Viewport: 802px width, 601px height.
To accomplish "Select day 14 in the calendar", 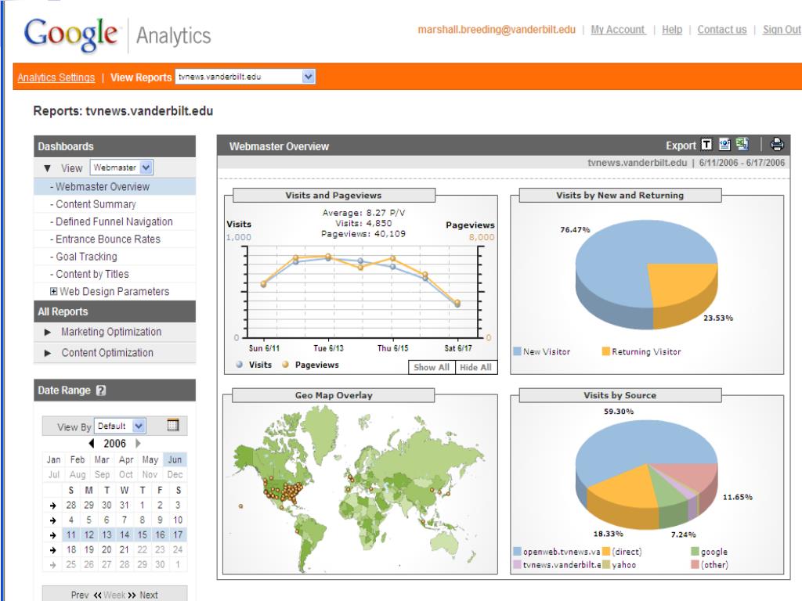I will (125, 535).
